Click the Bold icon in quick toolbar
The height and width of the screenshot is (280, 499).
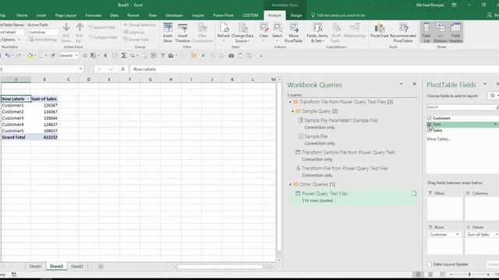tap(105, 55)
